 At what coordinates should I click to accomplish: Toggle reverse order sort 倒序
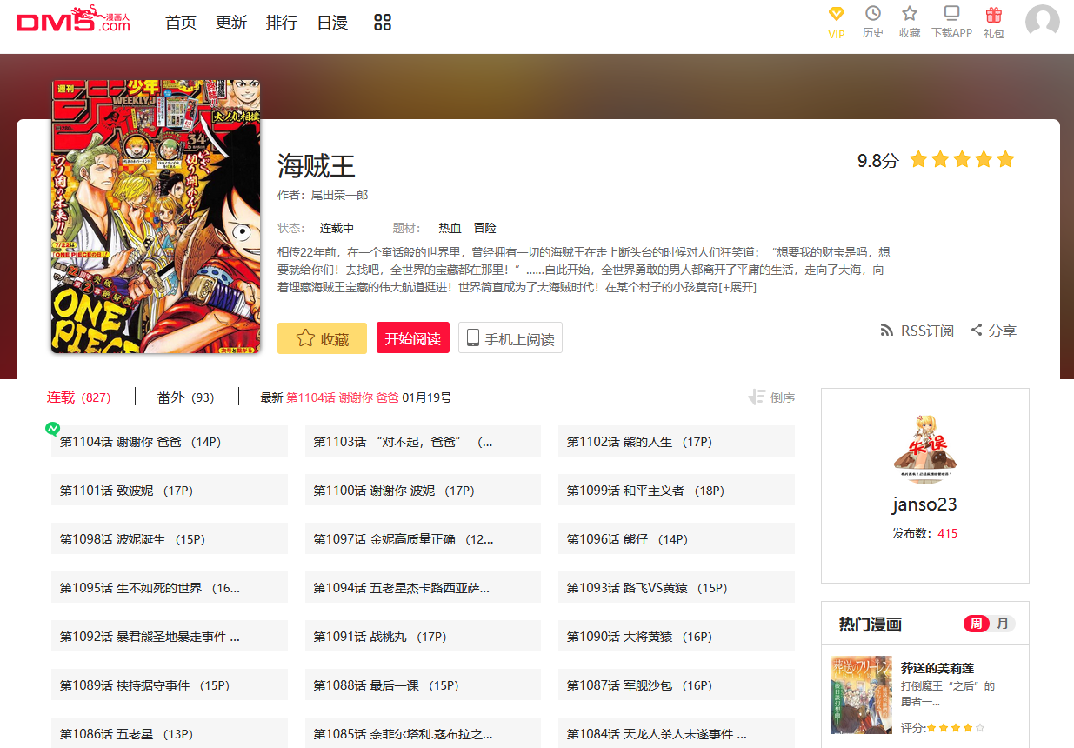(x=771, y=397)
